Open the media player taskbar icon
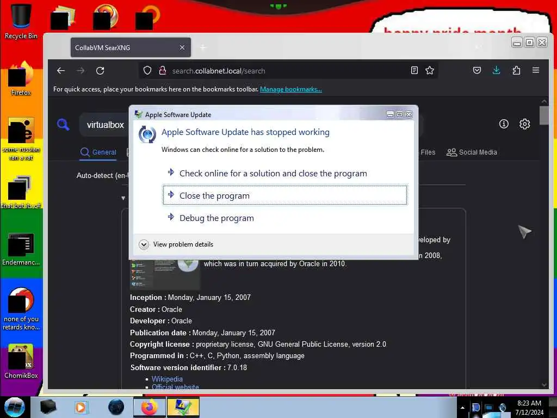Screen dimensions: 557x418 (x=81, y=407)
